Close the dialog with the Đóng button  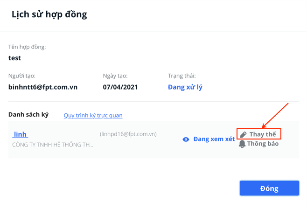(x=269, y=188)
